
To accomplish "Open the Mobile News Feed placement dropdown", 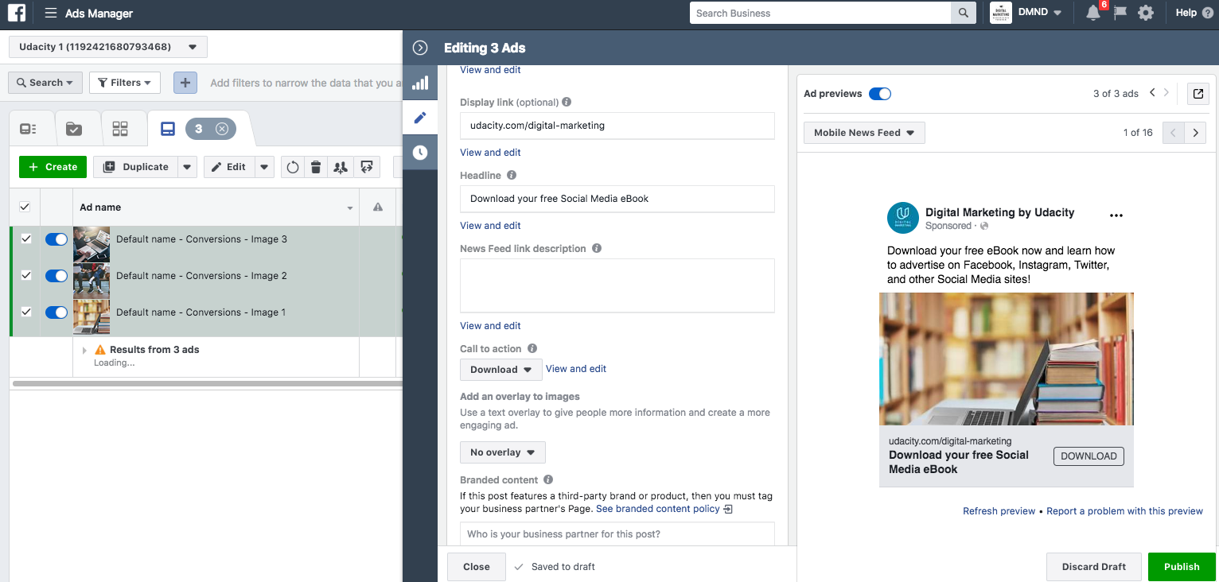I will [863, 133].
